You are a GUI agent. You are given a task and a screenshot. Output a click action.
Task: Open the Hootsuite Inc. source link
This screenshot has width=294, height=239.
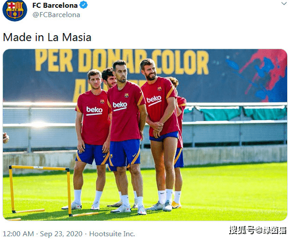pos(112,234)
